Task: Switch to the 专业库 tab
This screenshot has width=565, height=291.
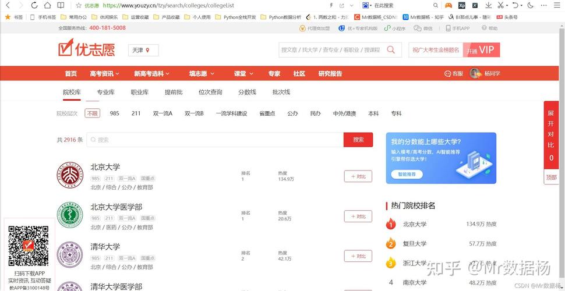Action: tap(105, 92)
